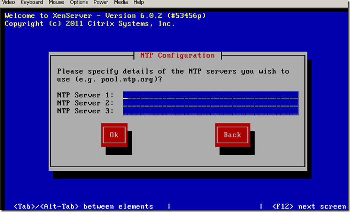Click the NTP Configuration dialog title
This screenshot has width=350, height=212.
coord(177,55)
